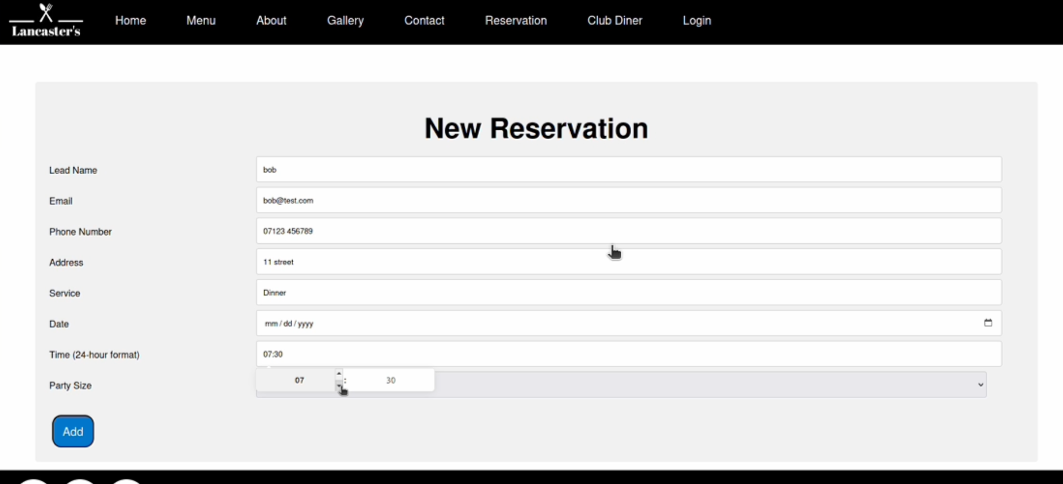
Task: Focus the Lead Name field containing bob
Action: tap(629, 169)
